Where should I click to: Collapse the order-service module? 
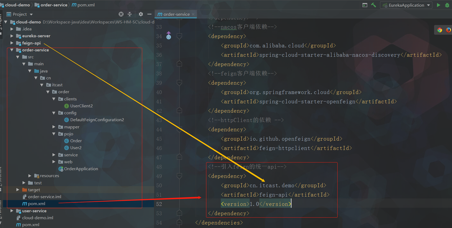[x=12, y=50]
